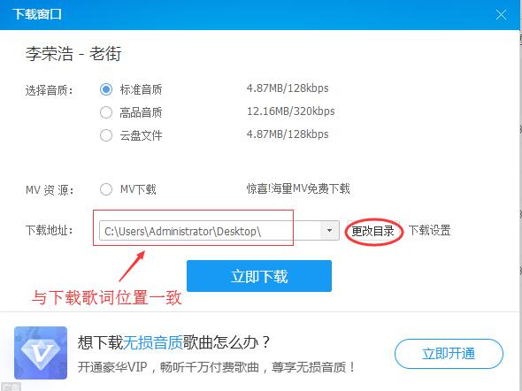Click the VIP diamond icon

coord(41,353)
